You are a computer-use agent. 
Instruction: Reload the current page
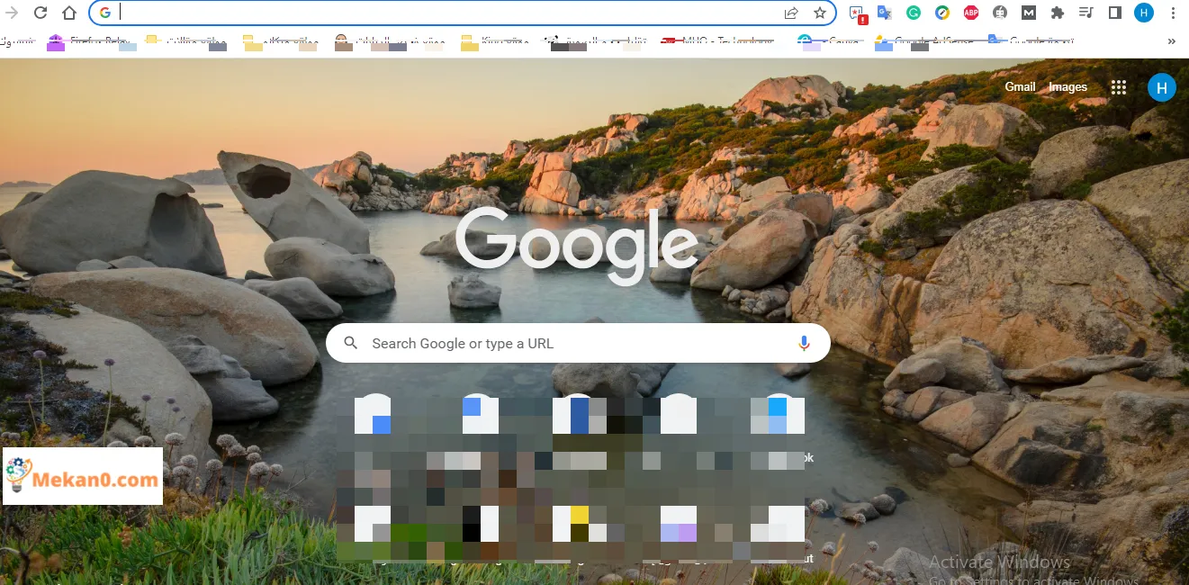41,13
